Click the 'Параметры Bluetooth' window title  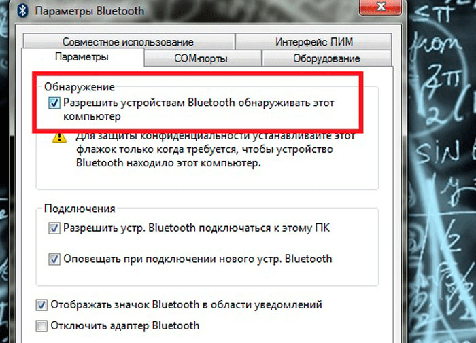point(90,11)
